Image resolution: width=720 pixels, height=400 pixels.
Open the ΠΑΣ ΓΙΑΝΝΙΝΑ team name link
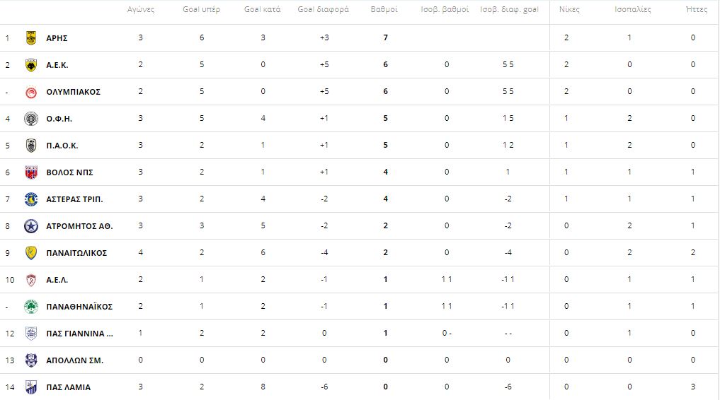click(x=79, y=334)
